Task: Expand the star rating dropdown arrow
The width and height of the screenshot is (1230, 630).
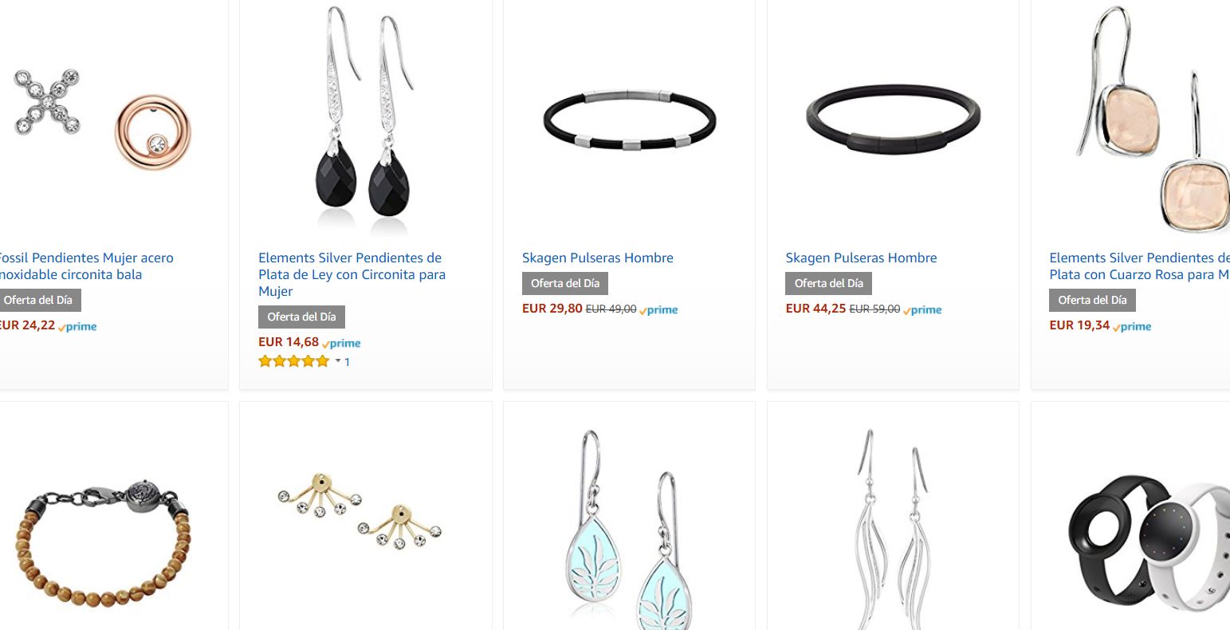Action: 338,361
